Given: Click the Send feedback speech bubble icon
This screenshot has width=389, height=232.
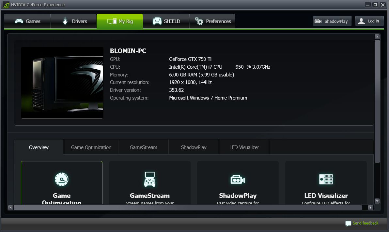Looking at the screenshot, I should coord(348,224).
